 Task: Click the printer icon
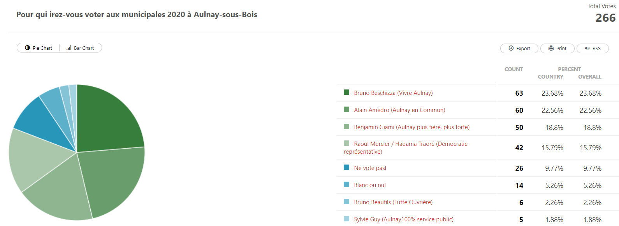551,48
